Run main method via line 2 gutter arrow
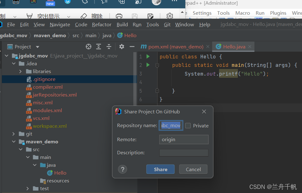 (x=148, y=65)
